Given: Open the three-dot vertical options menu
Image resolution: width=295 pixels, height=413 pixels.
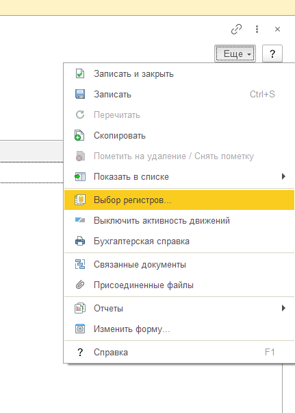Looking at the screenshot, I should tap(257, 29).
